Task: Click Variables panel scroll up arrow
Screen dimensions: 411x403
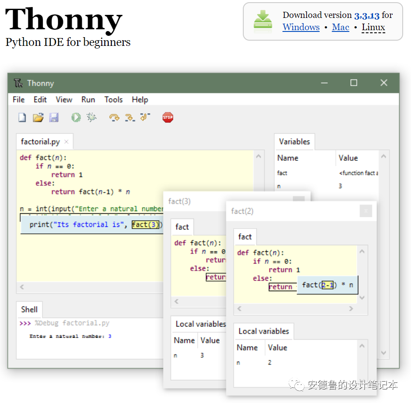Action: tap(383, 156)
